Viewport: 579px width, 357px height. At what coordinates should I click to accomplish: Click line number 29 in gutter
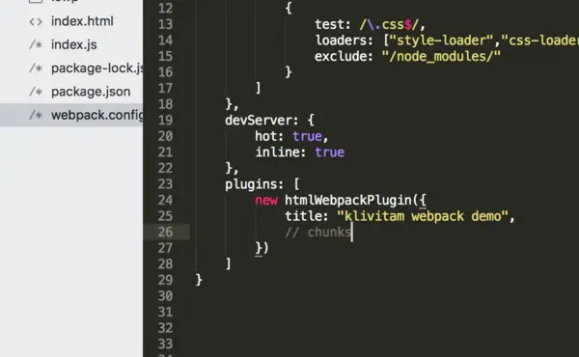[x=165, y=280]
